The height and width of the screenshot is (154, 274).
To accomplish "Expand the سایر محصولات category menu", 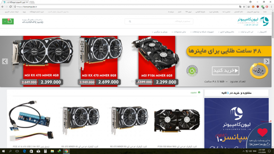I will pyautogui.click(x=179, y=32).
